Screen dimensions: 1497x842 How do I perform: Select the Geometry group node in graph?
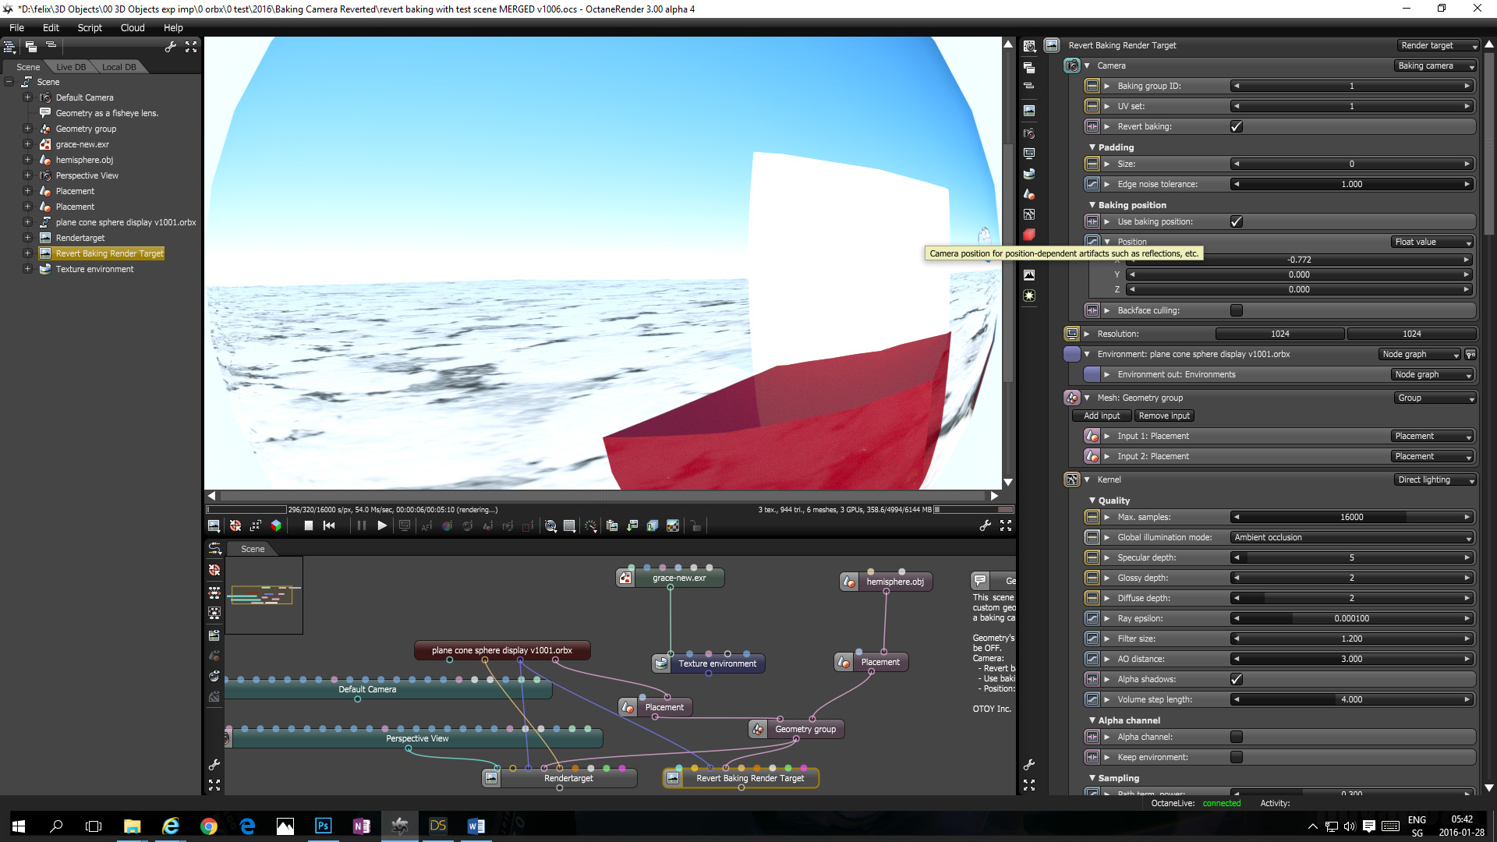pyautogui.click(x=797, y=729)
